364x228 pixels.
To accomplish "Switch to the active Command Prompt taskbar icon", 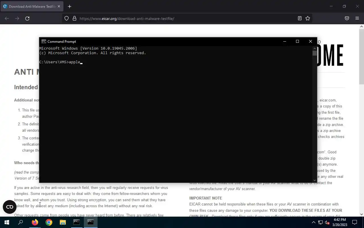I will click(x=90, y=222).
